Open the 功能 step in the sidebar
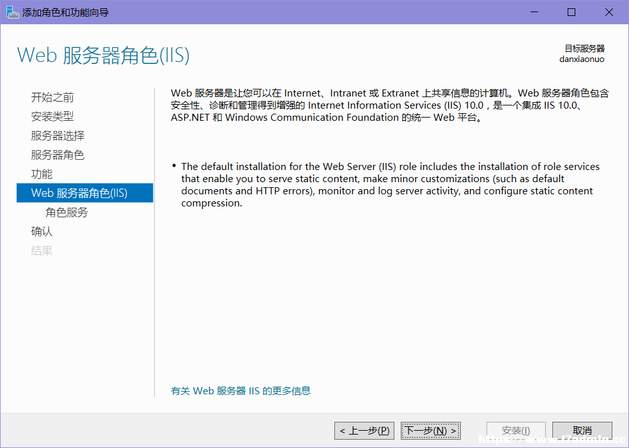This screenshot has height=448, width=629. point(42,174)
